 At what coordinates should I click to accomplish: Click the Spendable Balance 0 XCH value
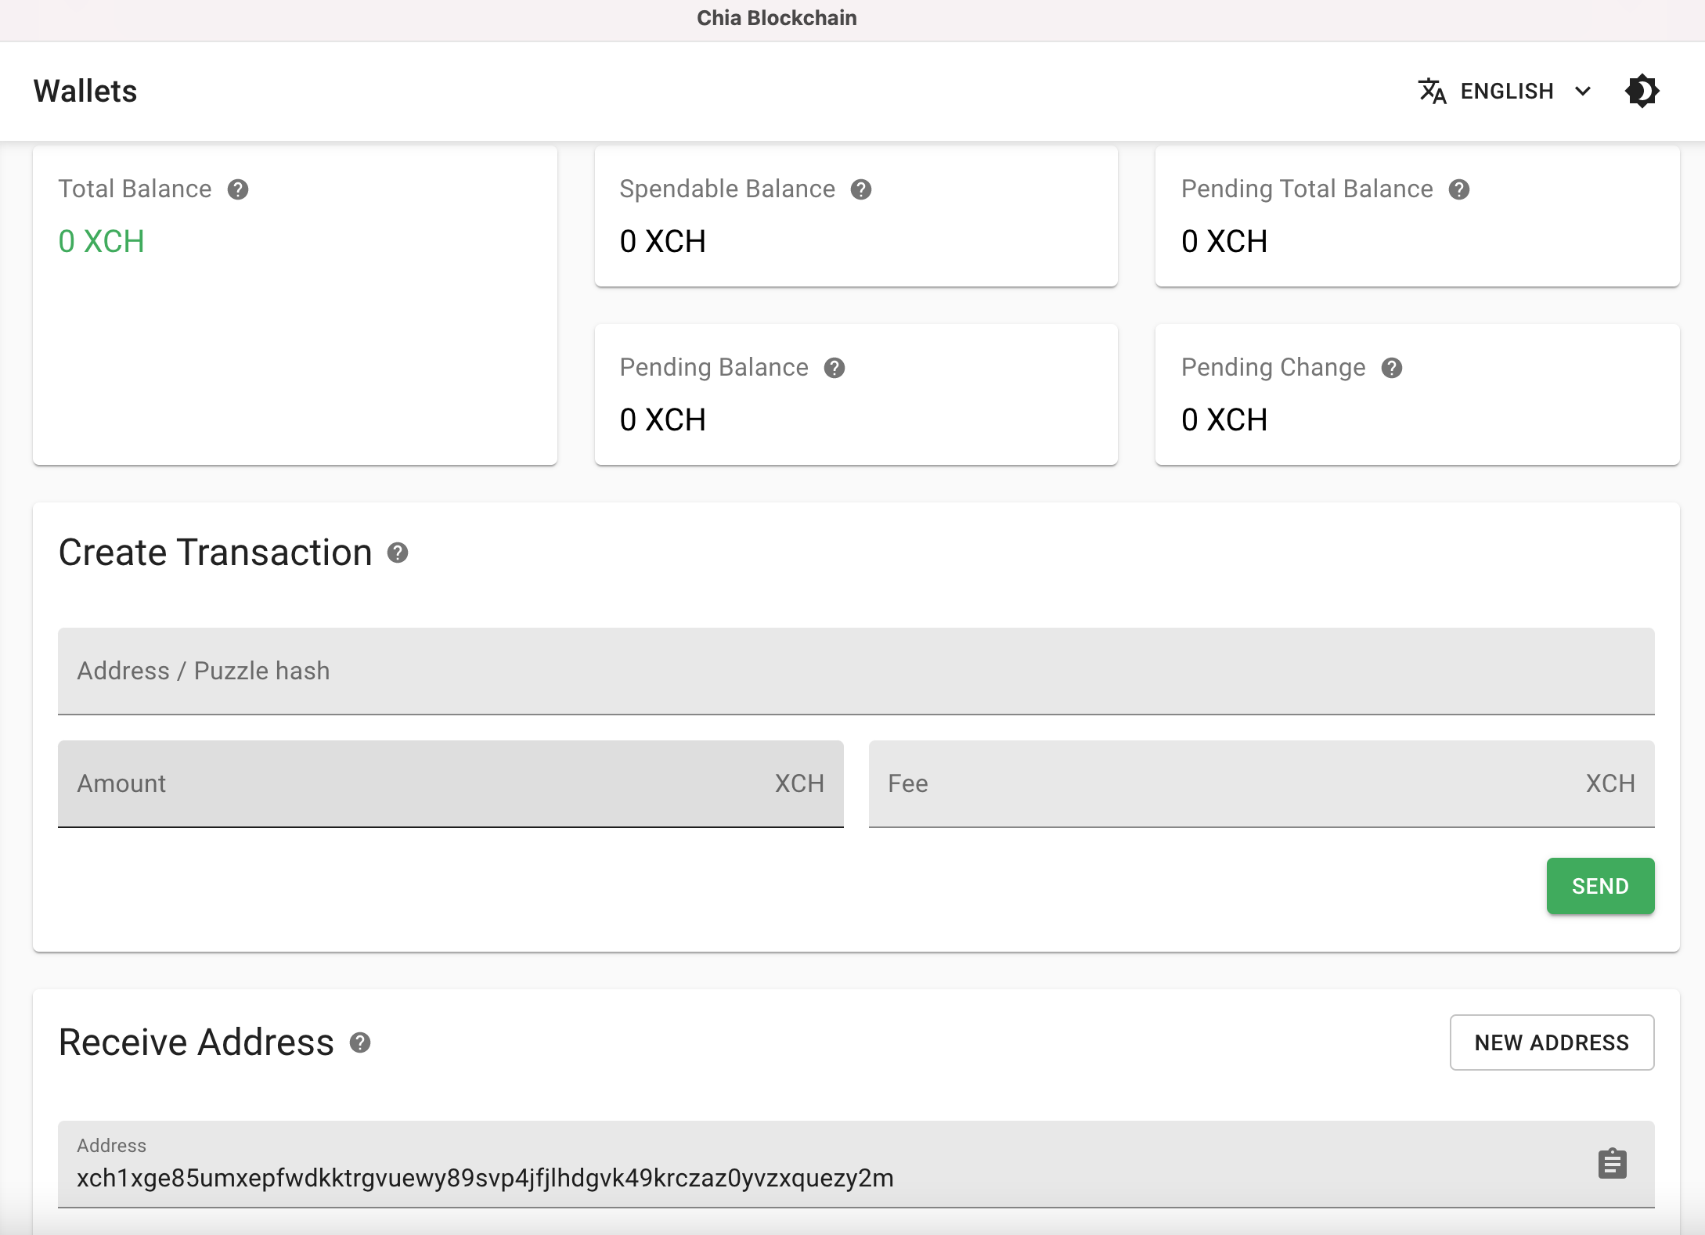[x=662, y=241]
